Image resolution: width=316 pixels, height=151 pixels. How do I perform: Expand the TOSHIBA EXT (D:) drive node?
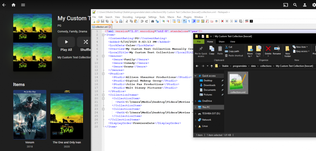195,114
